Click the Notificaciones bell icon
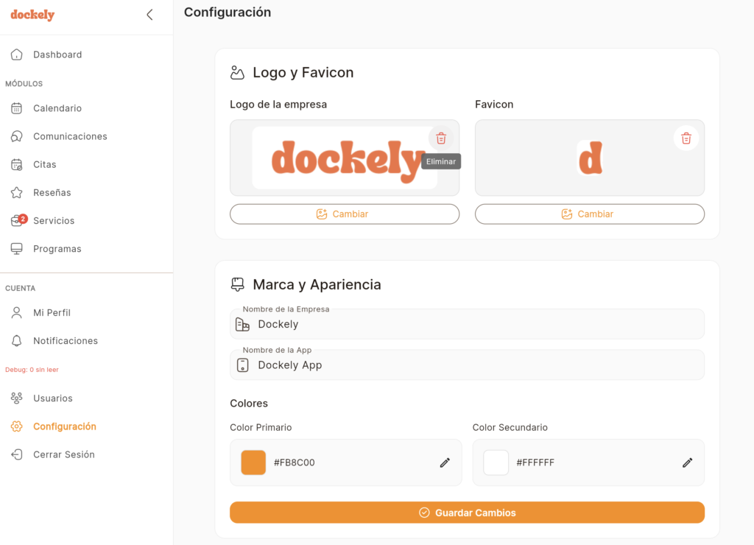Screen dimensions: 754x545 17,341
